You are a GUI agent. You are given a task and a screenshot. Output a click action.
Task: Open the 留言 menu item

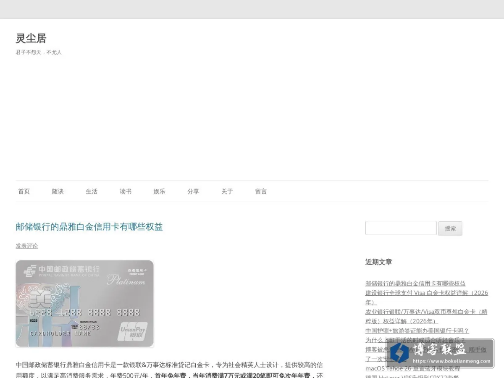[x=261, y=191]
